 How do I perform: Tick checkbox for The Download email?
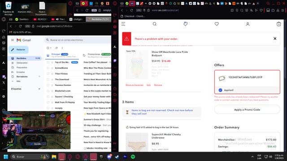48,80
